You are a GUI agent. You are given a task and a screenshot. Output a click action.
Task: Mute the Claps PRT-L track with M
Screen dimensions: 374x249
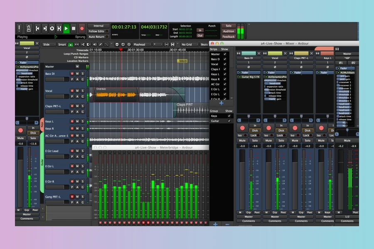click(77, 106)
